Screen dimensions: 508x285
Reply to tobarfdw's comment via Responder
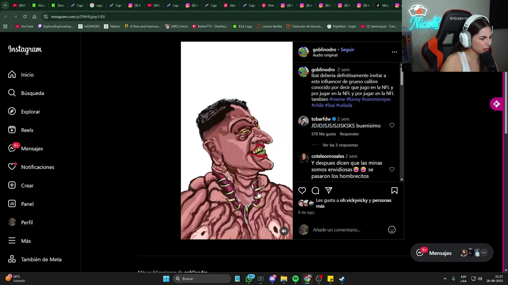(x=349, y=134)
